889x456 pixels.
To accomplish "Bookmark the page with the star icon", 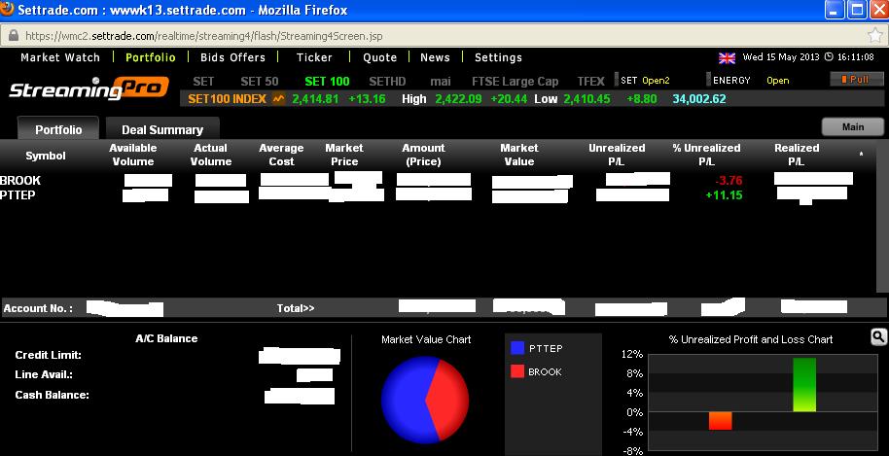I will coord(874,35).
